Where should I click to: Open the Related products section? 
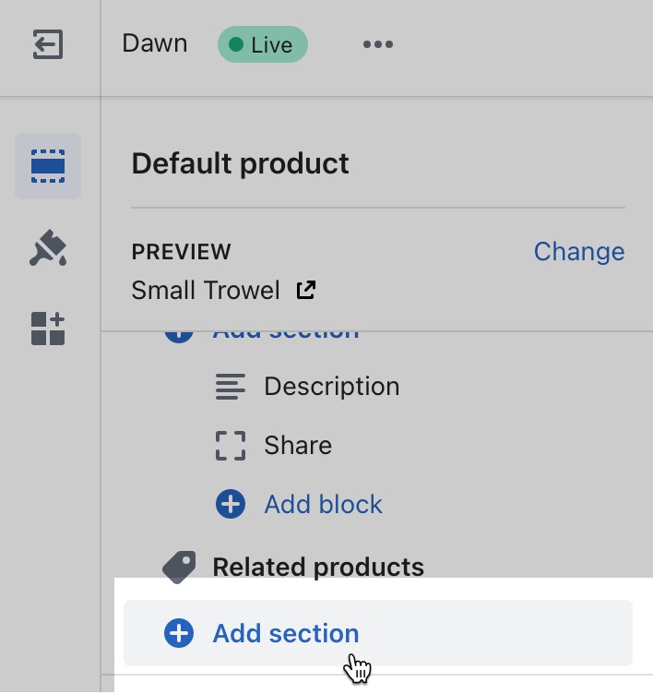pyautogui.click(x=318, y=566)
